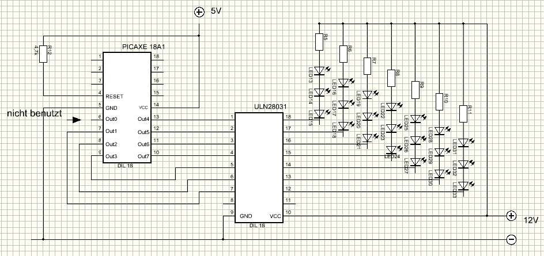Viewport: 544px width, 256px height.
Task: Click the Out1 pin label
Action: point(111,131)
